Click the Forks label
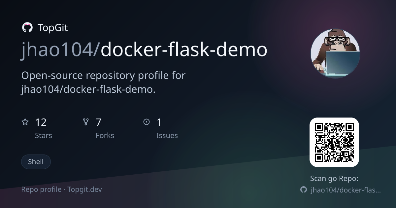 105,135
